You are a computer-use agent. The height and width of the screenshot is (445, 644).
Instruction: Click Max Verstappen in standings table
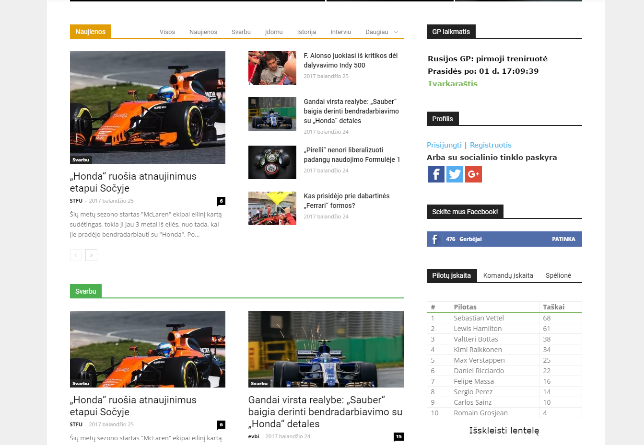click(480, 360)
